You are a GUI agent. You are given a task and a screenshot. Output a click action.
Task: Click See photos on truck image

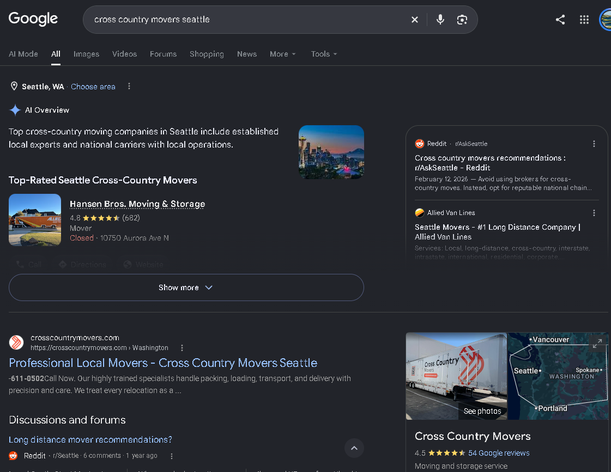tap(482, 411)
